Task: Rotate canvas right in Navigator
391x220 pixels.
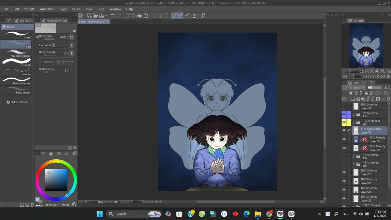Action: [372, 77]
